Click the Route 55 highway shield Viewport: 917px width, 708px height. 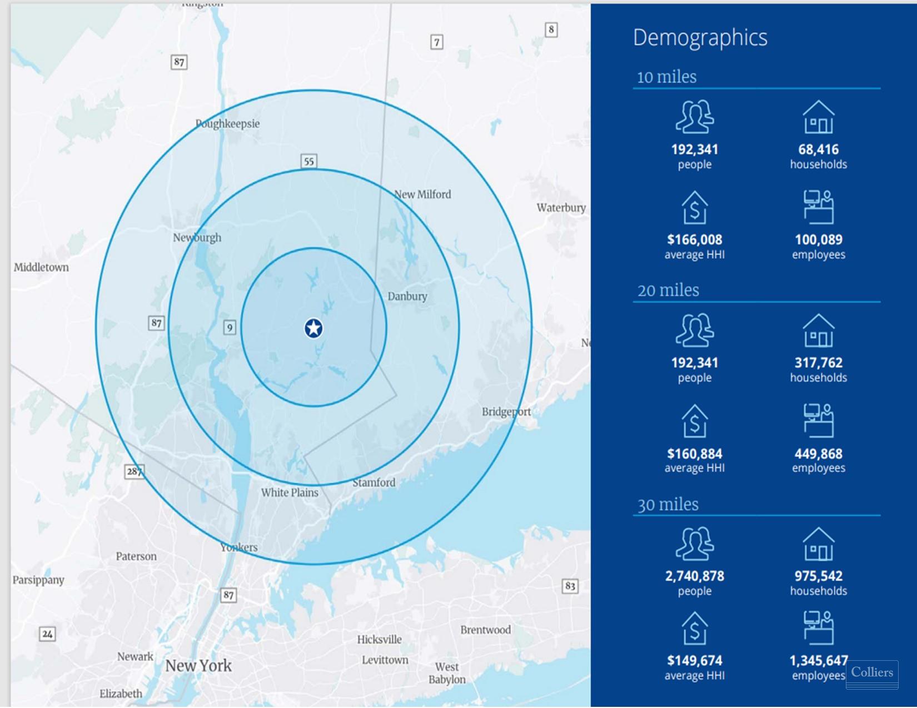309,161
